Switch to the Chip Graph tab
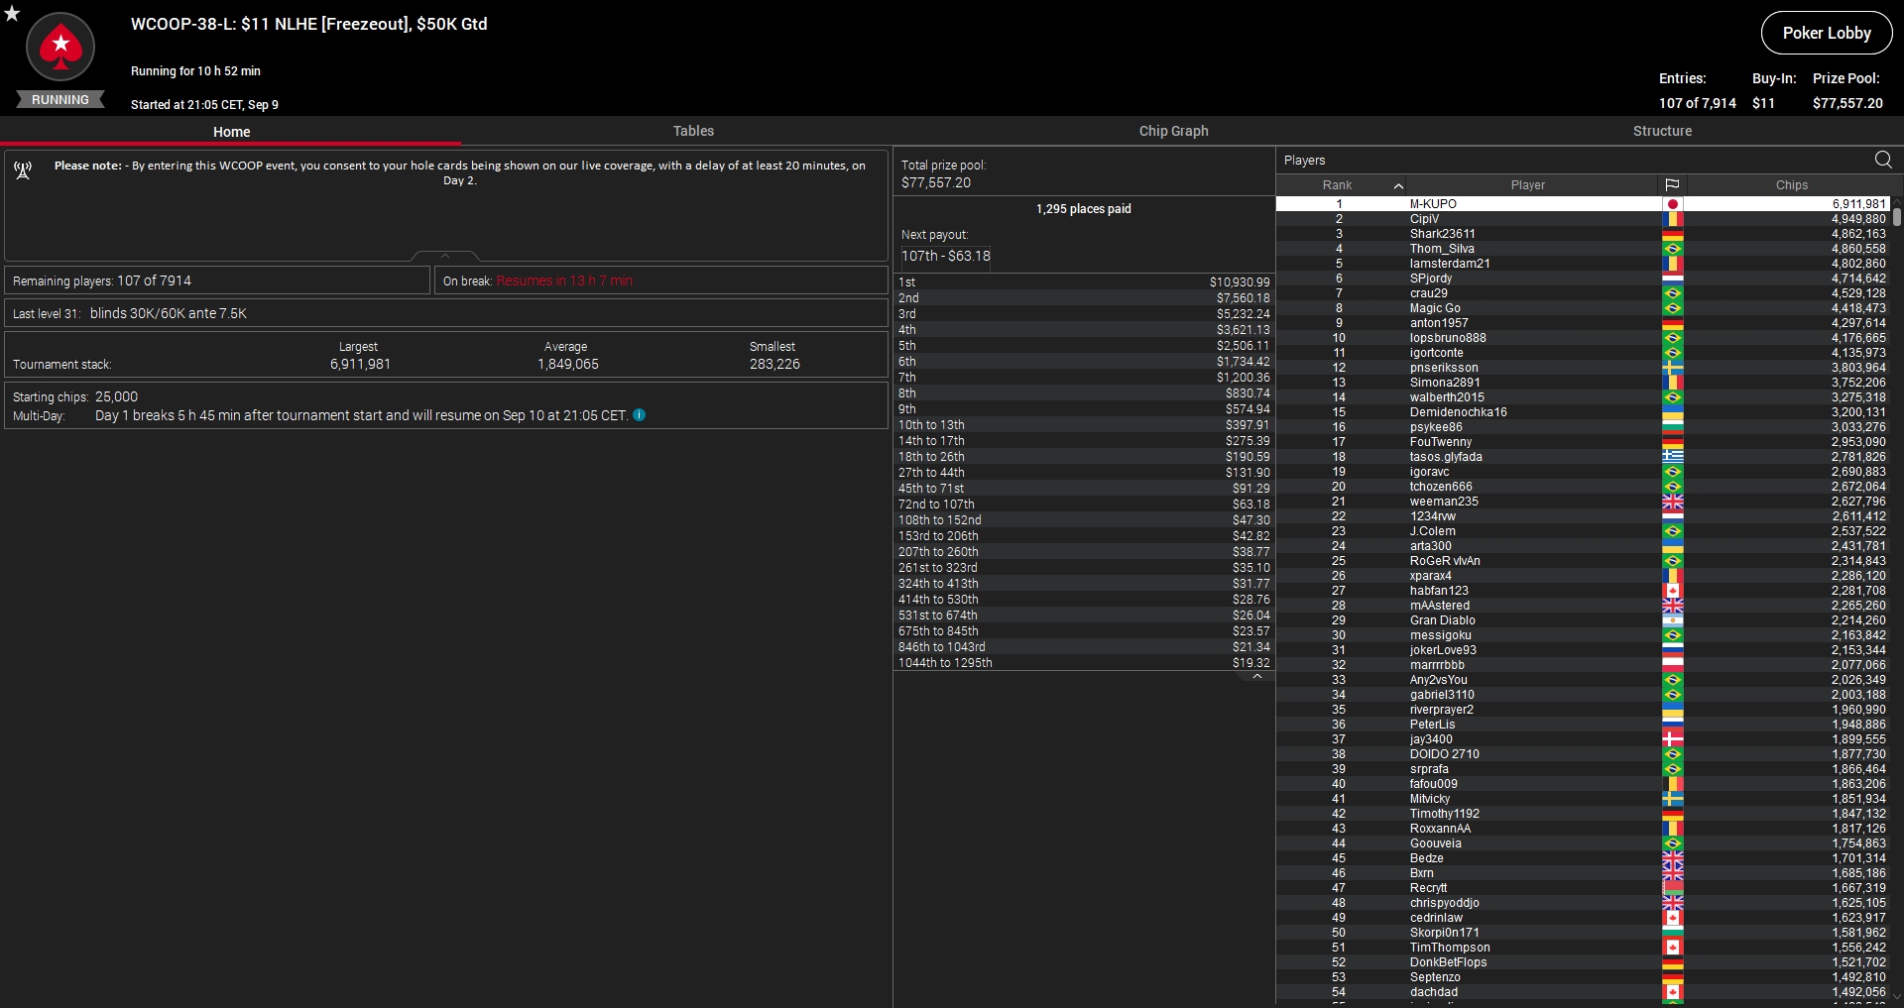 pos(1173,131)
